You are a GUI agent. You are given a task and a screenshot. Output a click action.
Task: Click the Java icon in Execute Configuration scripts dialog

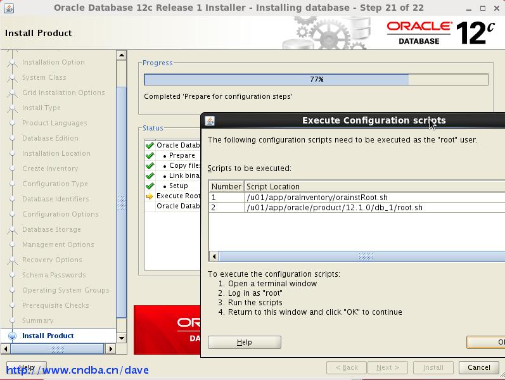click(210, 121)
